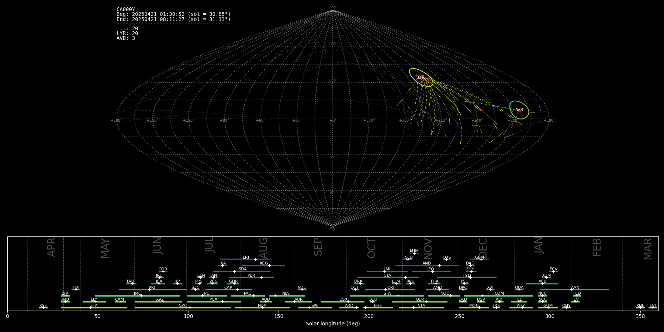
Task: Click the COM shower label
Action: pyautogui.click(x=499, y=294)
